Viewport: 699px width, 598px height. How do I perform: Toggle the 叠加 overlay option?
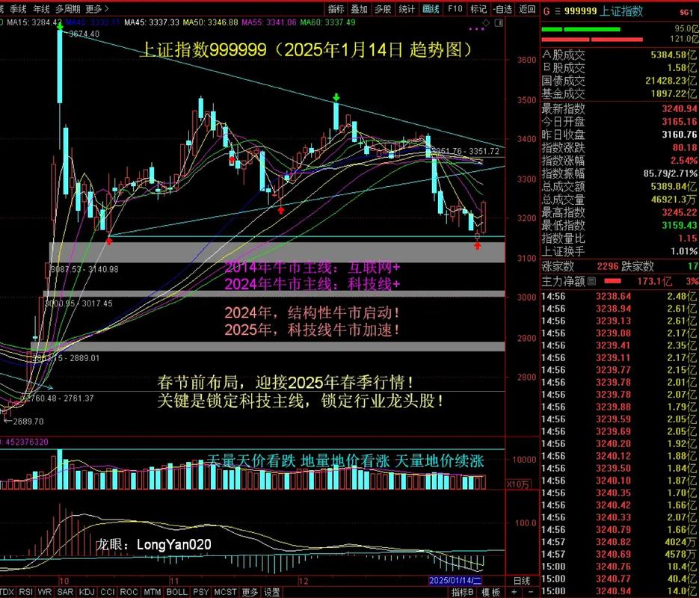click(x=359, y=9)
